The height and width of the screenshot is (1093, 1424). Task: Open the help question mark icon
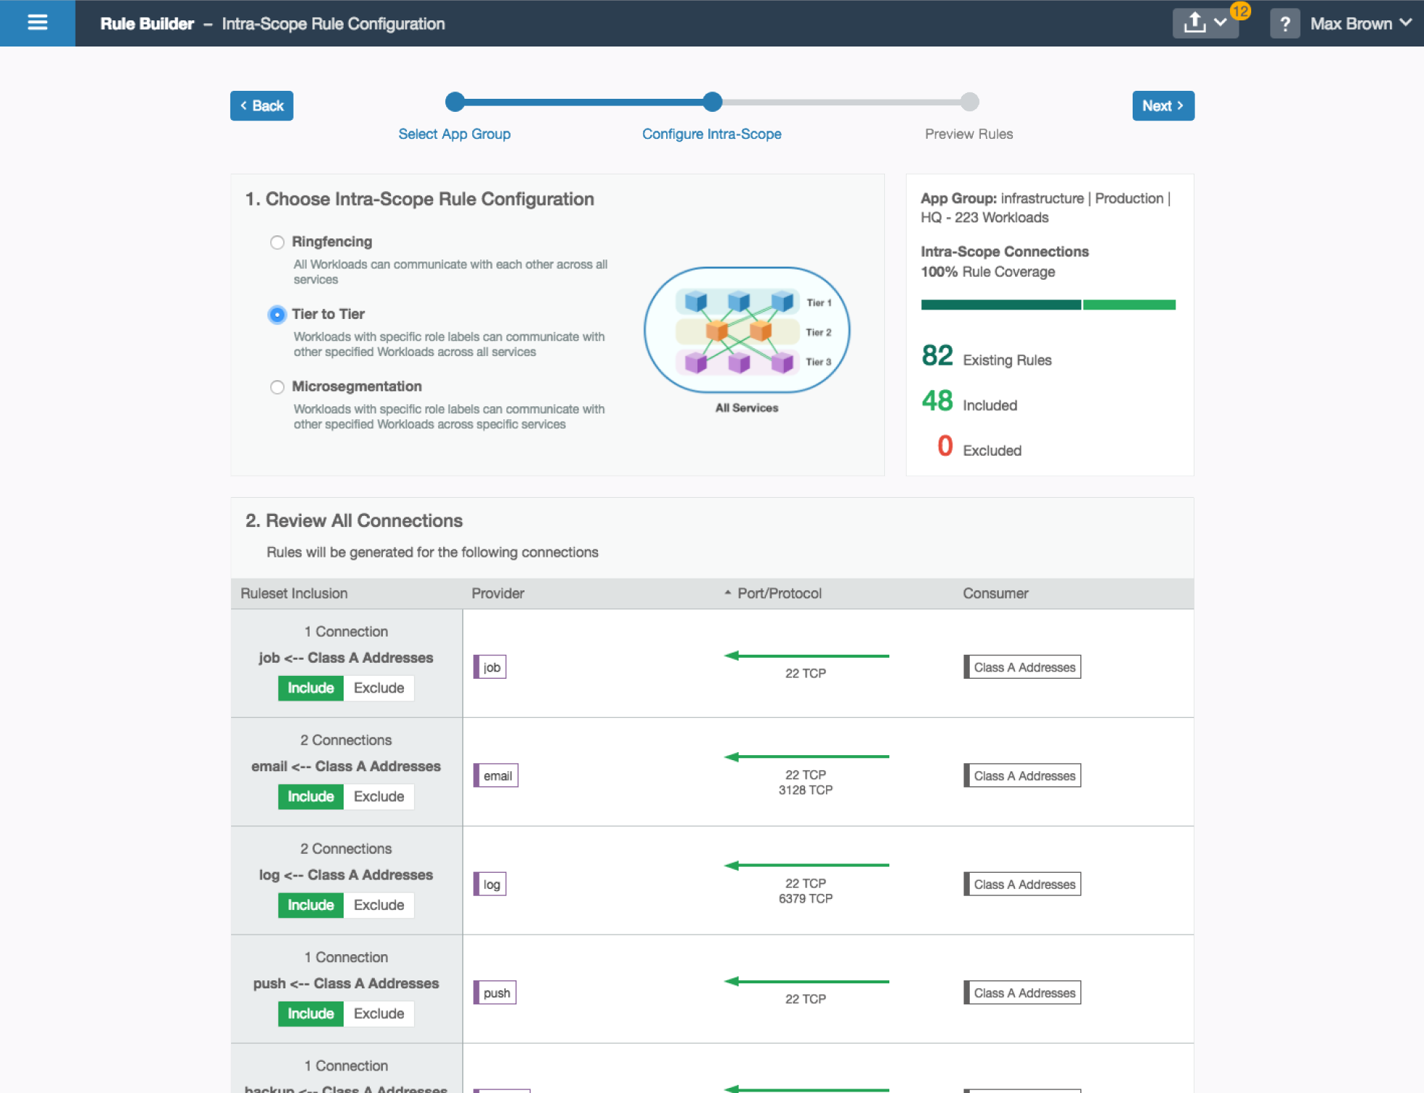coord(1285,24)
